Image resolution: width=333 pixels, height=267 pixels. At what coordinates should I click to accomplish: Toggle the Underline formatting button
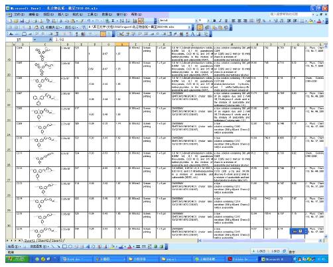(x=226, y=21)
